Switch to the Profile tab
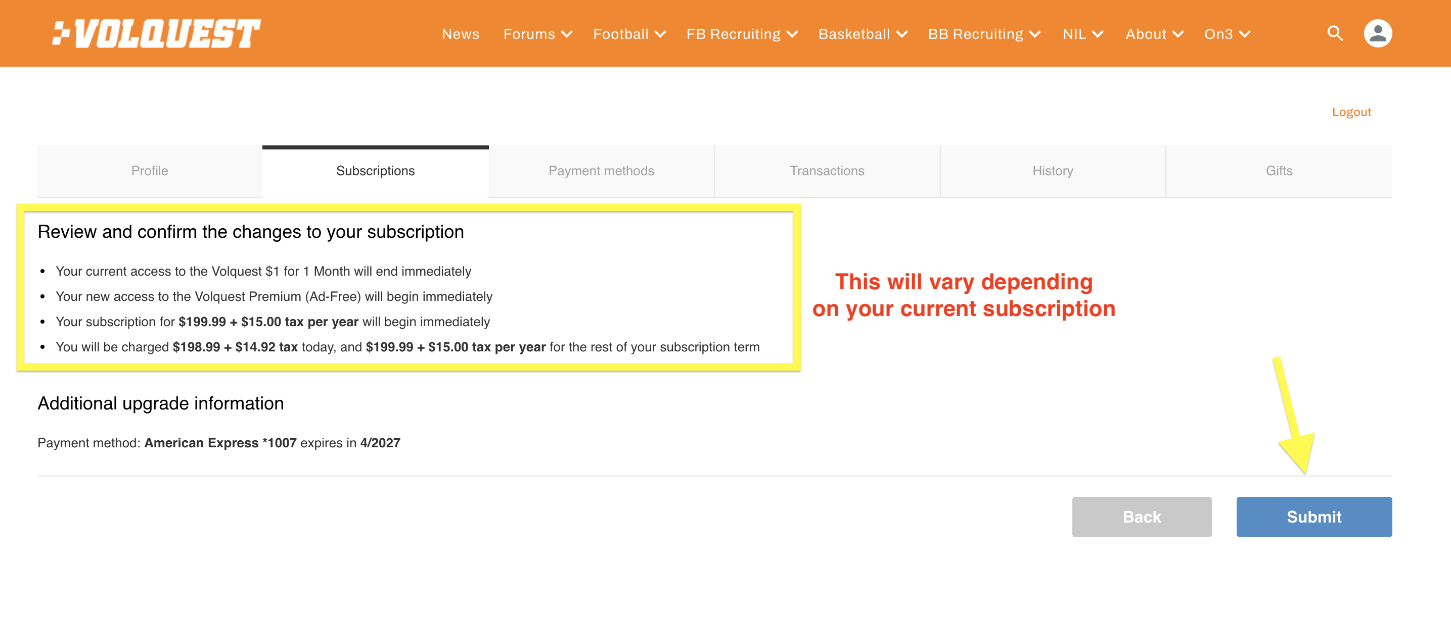This screenshot has width=1451, height=623. (x=150, y=171)
